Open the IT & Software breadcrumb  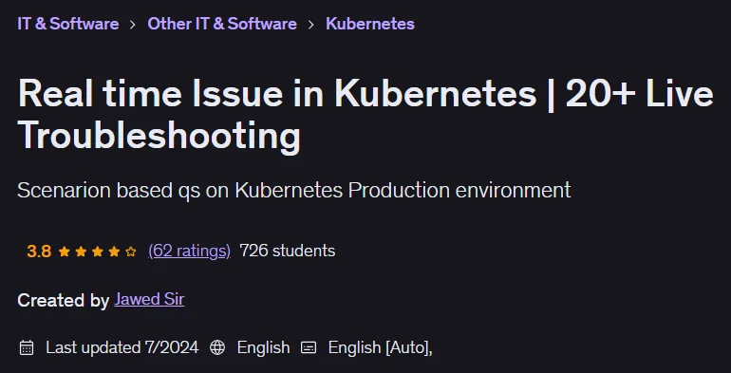point(68,24)
